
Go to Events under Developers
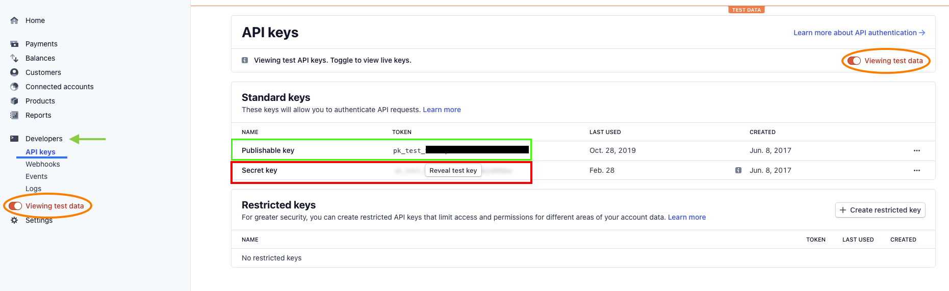coord(36,176)
